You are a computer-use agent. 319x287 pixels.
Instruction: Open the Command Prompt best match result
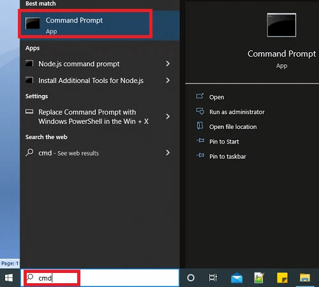tap(100, 26)
